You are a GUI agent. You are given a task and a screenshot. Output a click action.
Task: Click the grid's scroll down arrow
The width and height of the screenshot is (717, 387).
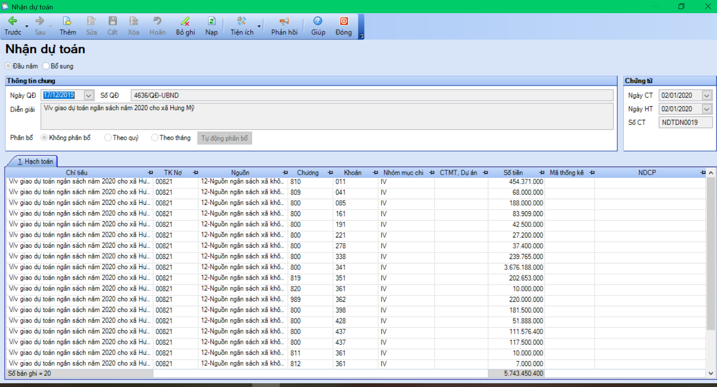[711, 373]
